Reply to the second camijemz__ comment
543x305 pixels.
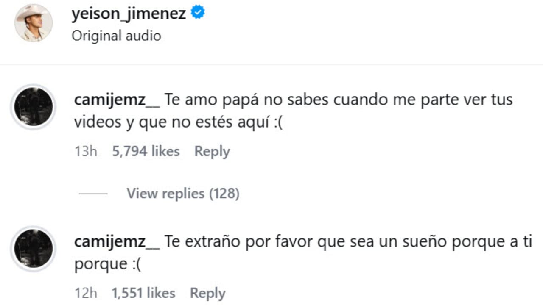[207, 293]
